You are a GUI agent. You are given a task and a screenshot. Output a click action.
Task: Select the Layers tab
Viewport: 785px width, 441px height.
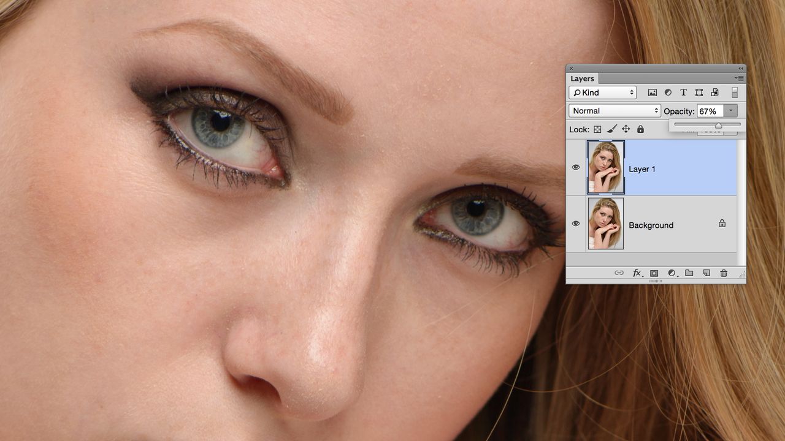point(583,78)
